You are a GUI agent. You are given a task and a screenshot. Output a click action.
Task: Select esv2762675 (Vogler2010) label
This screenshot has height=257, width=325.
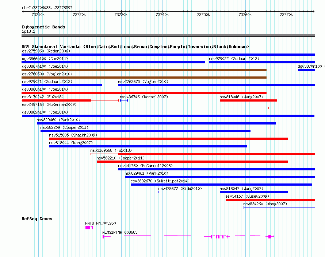click(143, 82)
